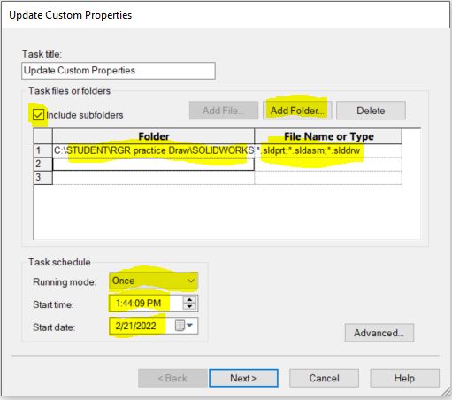Open the Running mode dropdown
The width and height of the screenshot is (452, 400).
coord(153,281)
